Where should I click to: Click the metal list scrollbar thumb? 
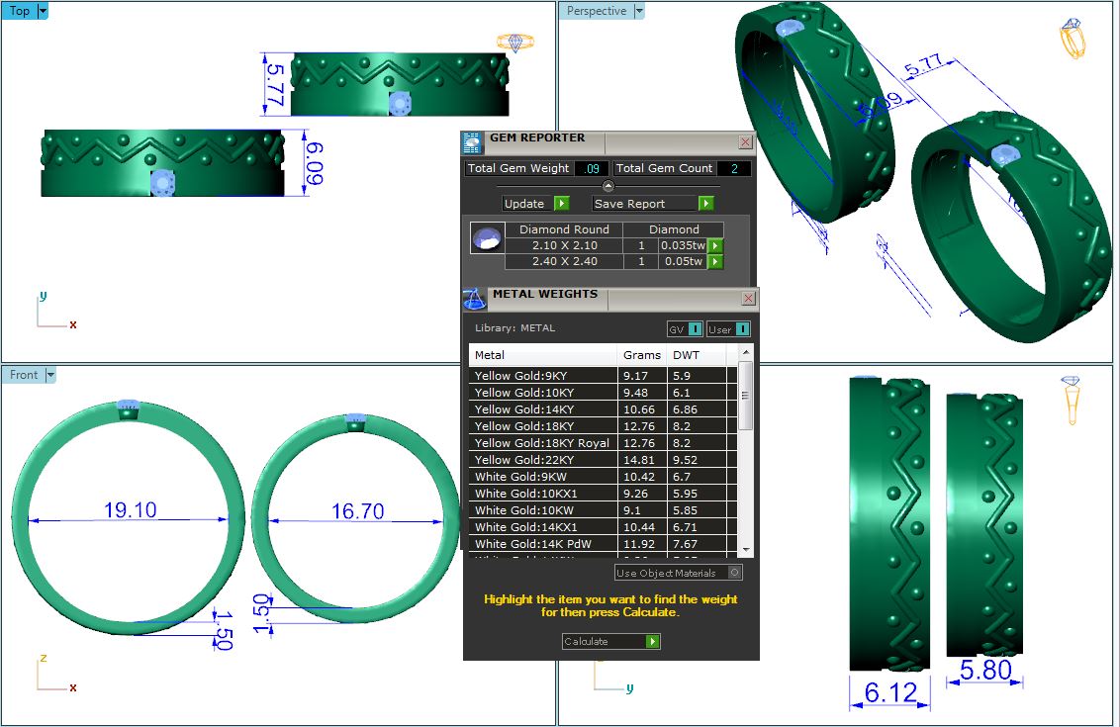point(746,396)
